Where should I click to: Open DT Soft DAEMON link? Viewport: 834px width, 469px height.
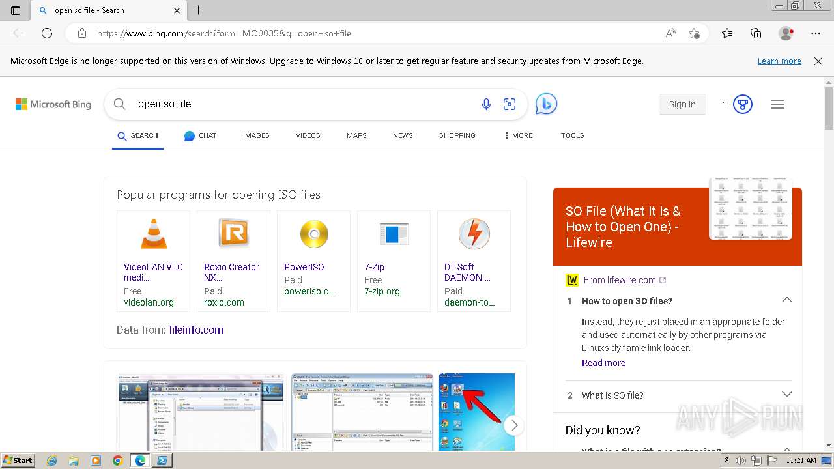[x=467, y=272]
